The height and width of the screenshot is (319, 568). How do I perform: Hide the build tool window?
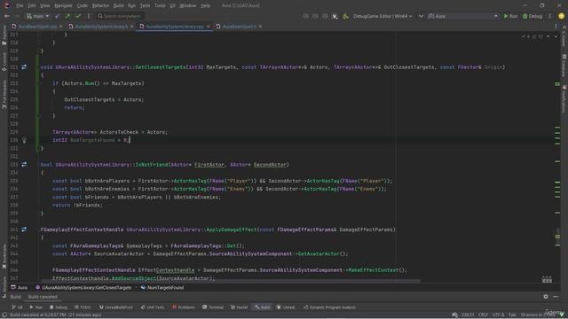click(x=556, y=297)
